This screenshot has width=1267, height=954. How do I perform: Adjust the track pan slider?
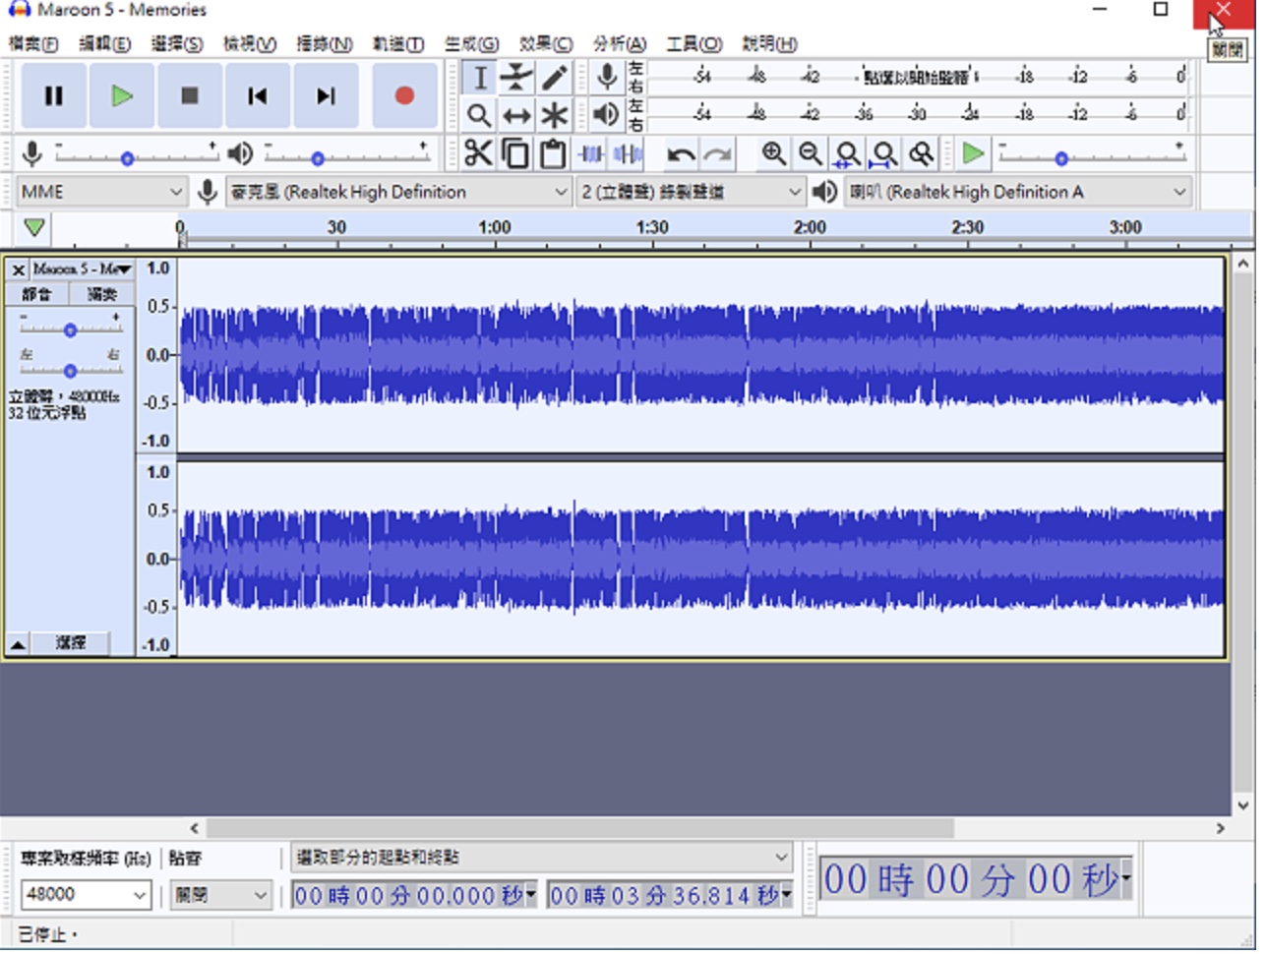pos(70,372)
